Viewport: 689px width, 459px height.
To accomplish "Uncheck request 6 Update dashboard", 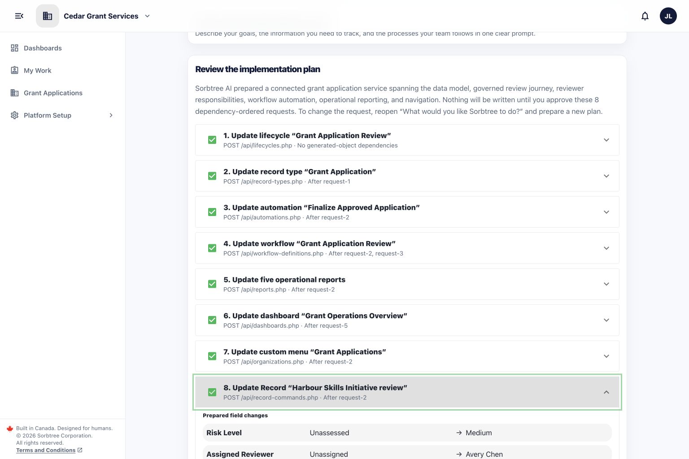I will point(212,320).
